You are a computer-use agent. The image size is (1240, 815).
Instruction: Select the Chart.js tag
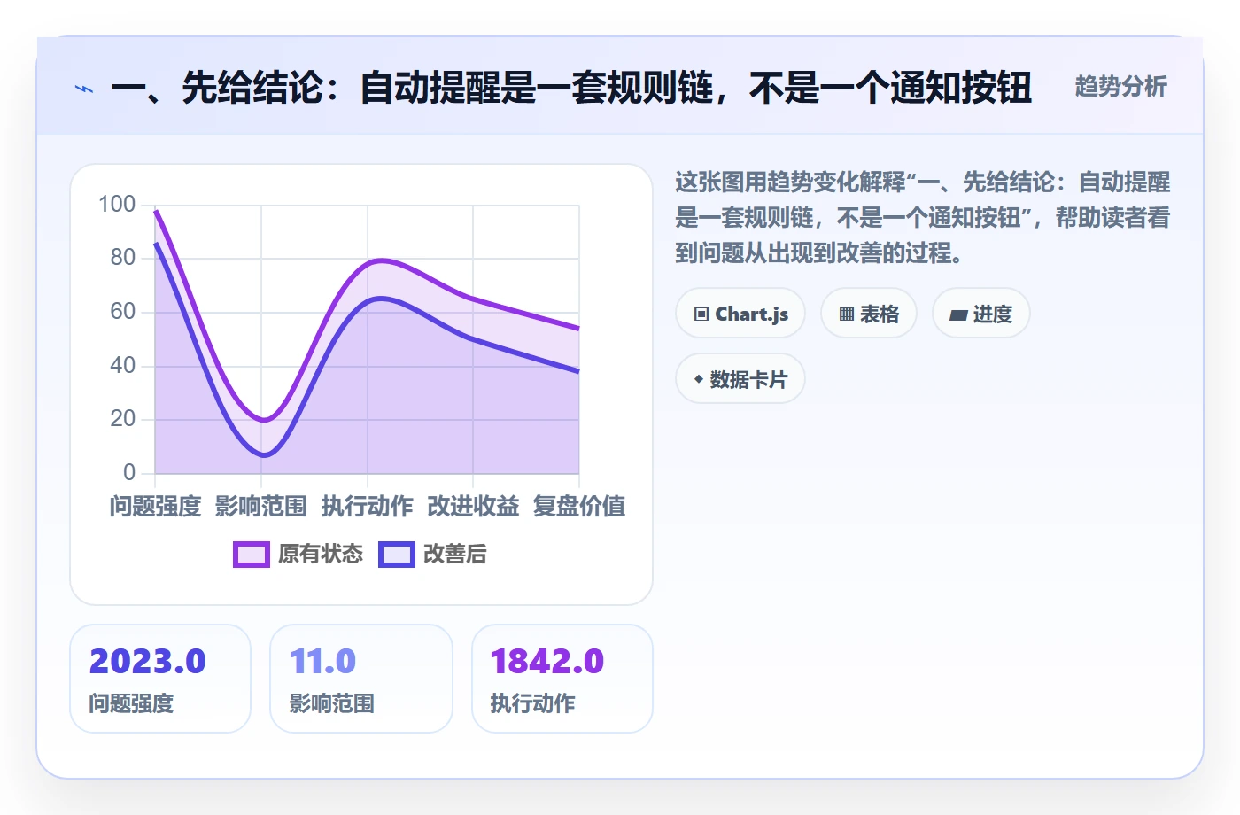tap(740, 314)
